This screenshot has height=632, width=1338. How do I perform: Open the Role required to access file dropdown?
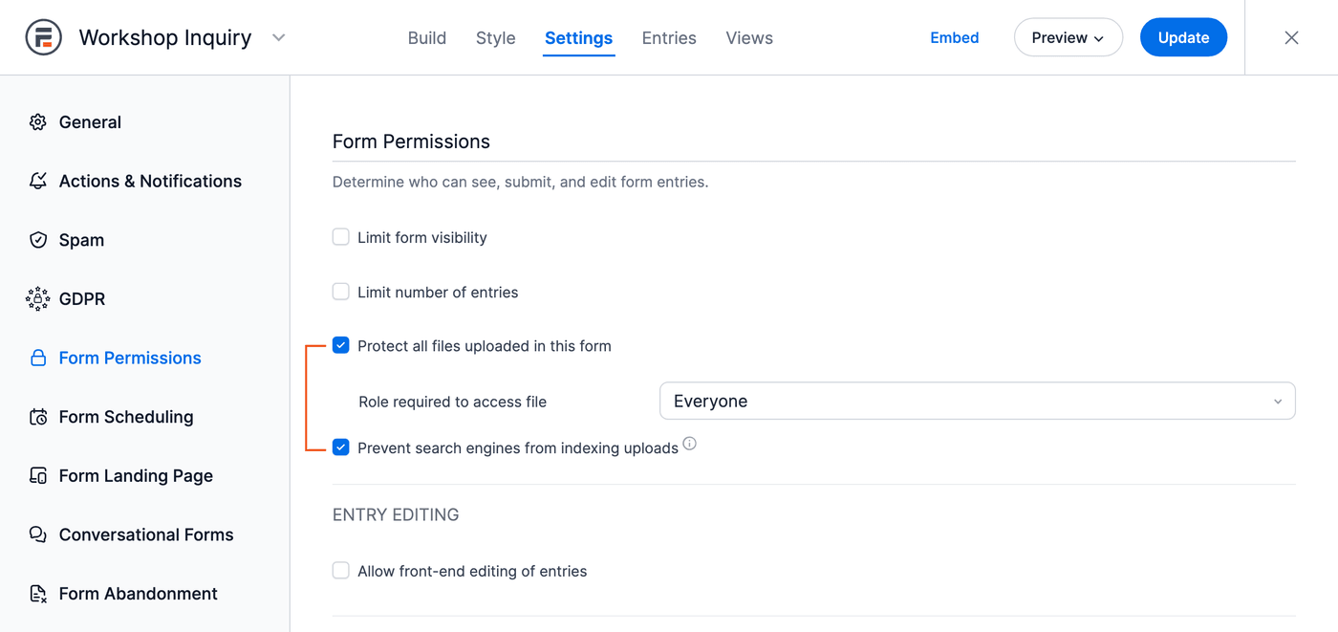(x=977, y=401)
